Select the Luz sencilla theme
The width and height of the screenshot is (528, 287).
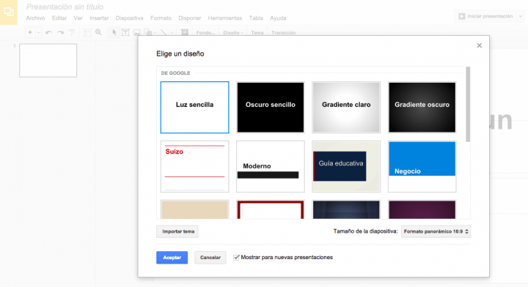[x=194, y=107]
